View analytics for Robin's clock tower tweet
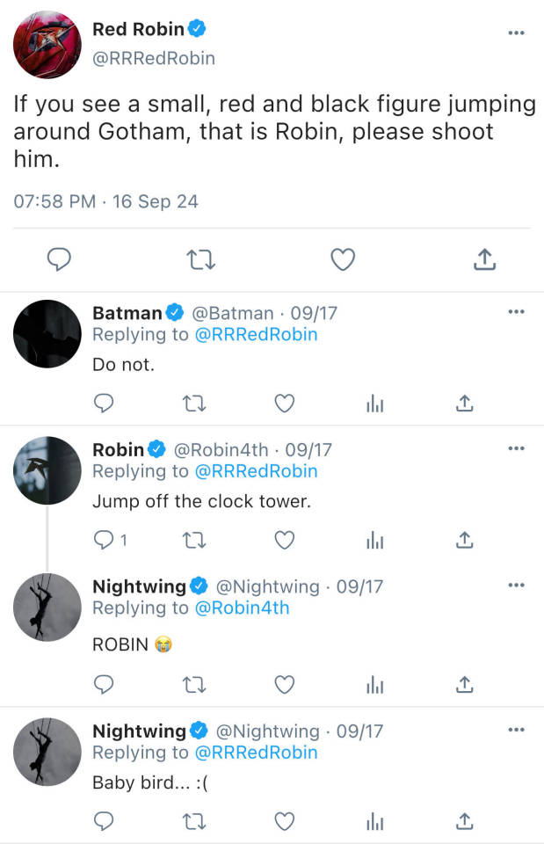Screen dimensions: 544x844 point(374,540)
